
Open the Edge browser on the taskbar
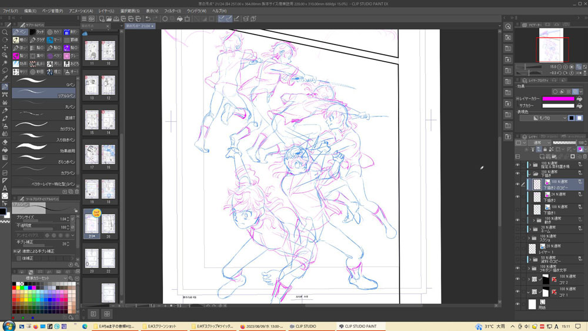pyautogui.click(x=85, y=326)
